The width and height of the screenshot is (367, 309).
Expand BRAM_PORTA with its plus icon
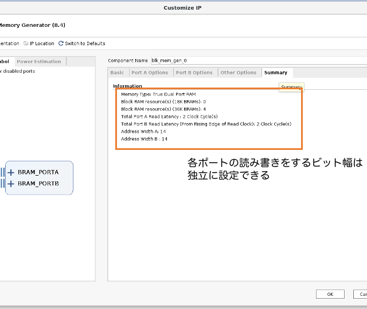[x=11, y=172]
